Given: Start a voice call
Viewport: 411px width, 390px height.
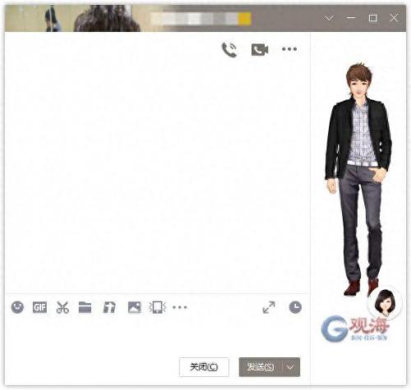Looking at the screenshot, I should click(229, 49).
